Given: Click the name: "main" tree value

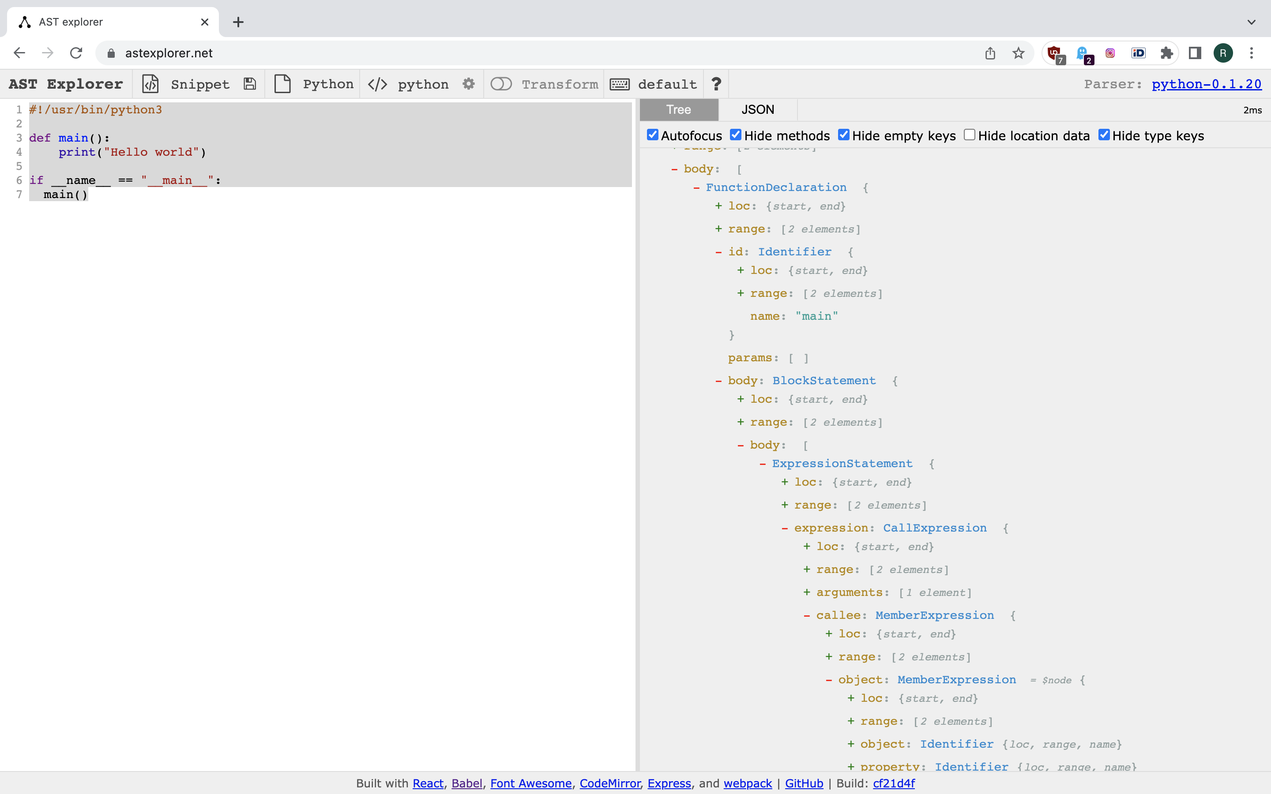Looking at the screenshot, I should click(817, 316).
